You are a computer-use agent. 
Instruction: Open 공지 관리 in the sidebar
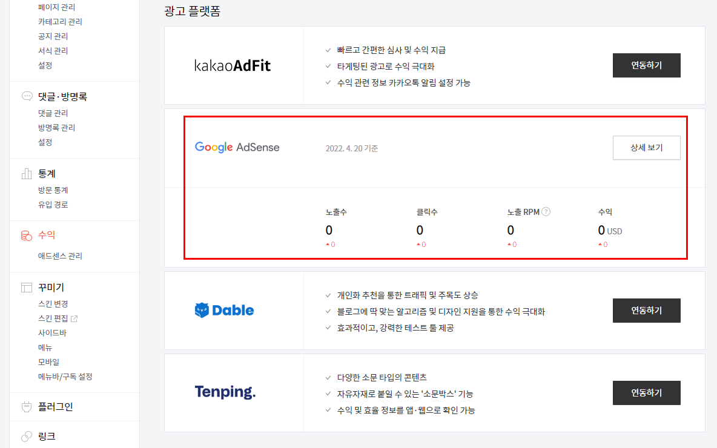53,36
